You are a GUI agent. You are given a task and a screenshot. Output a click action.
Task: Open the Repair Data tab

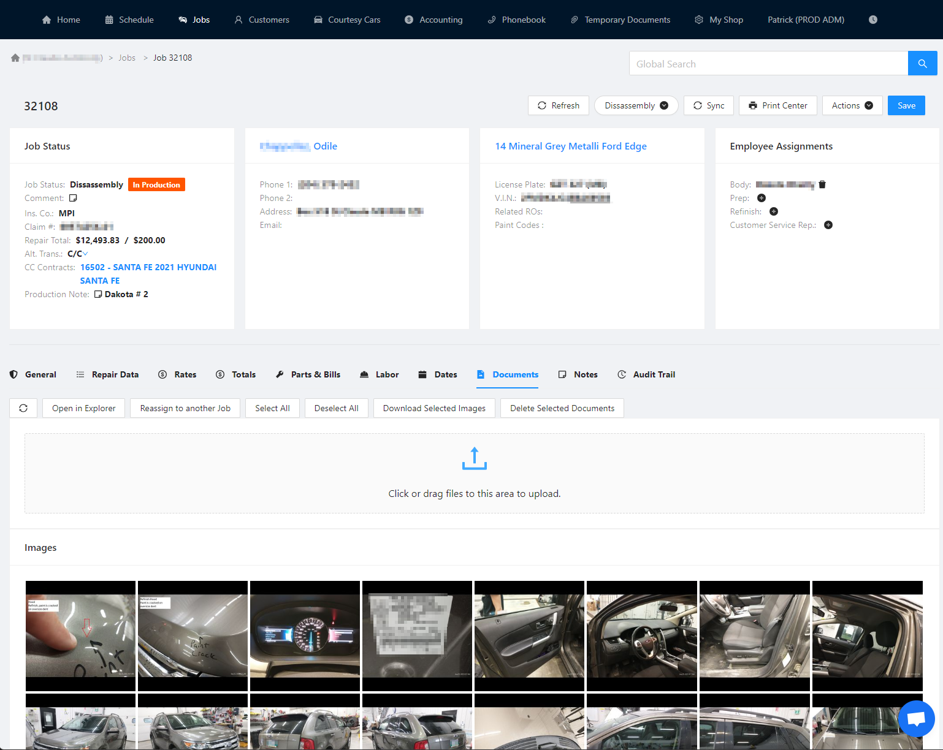115,374
